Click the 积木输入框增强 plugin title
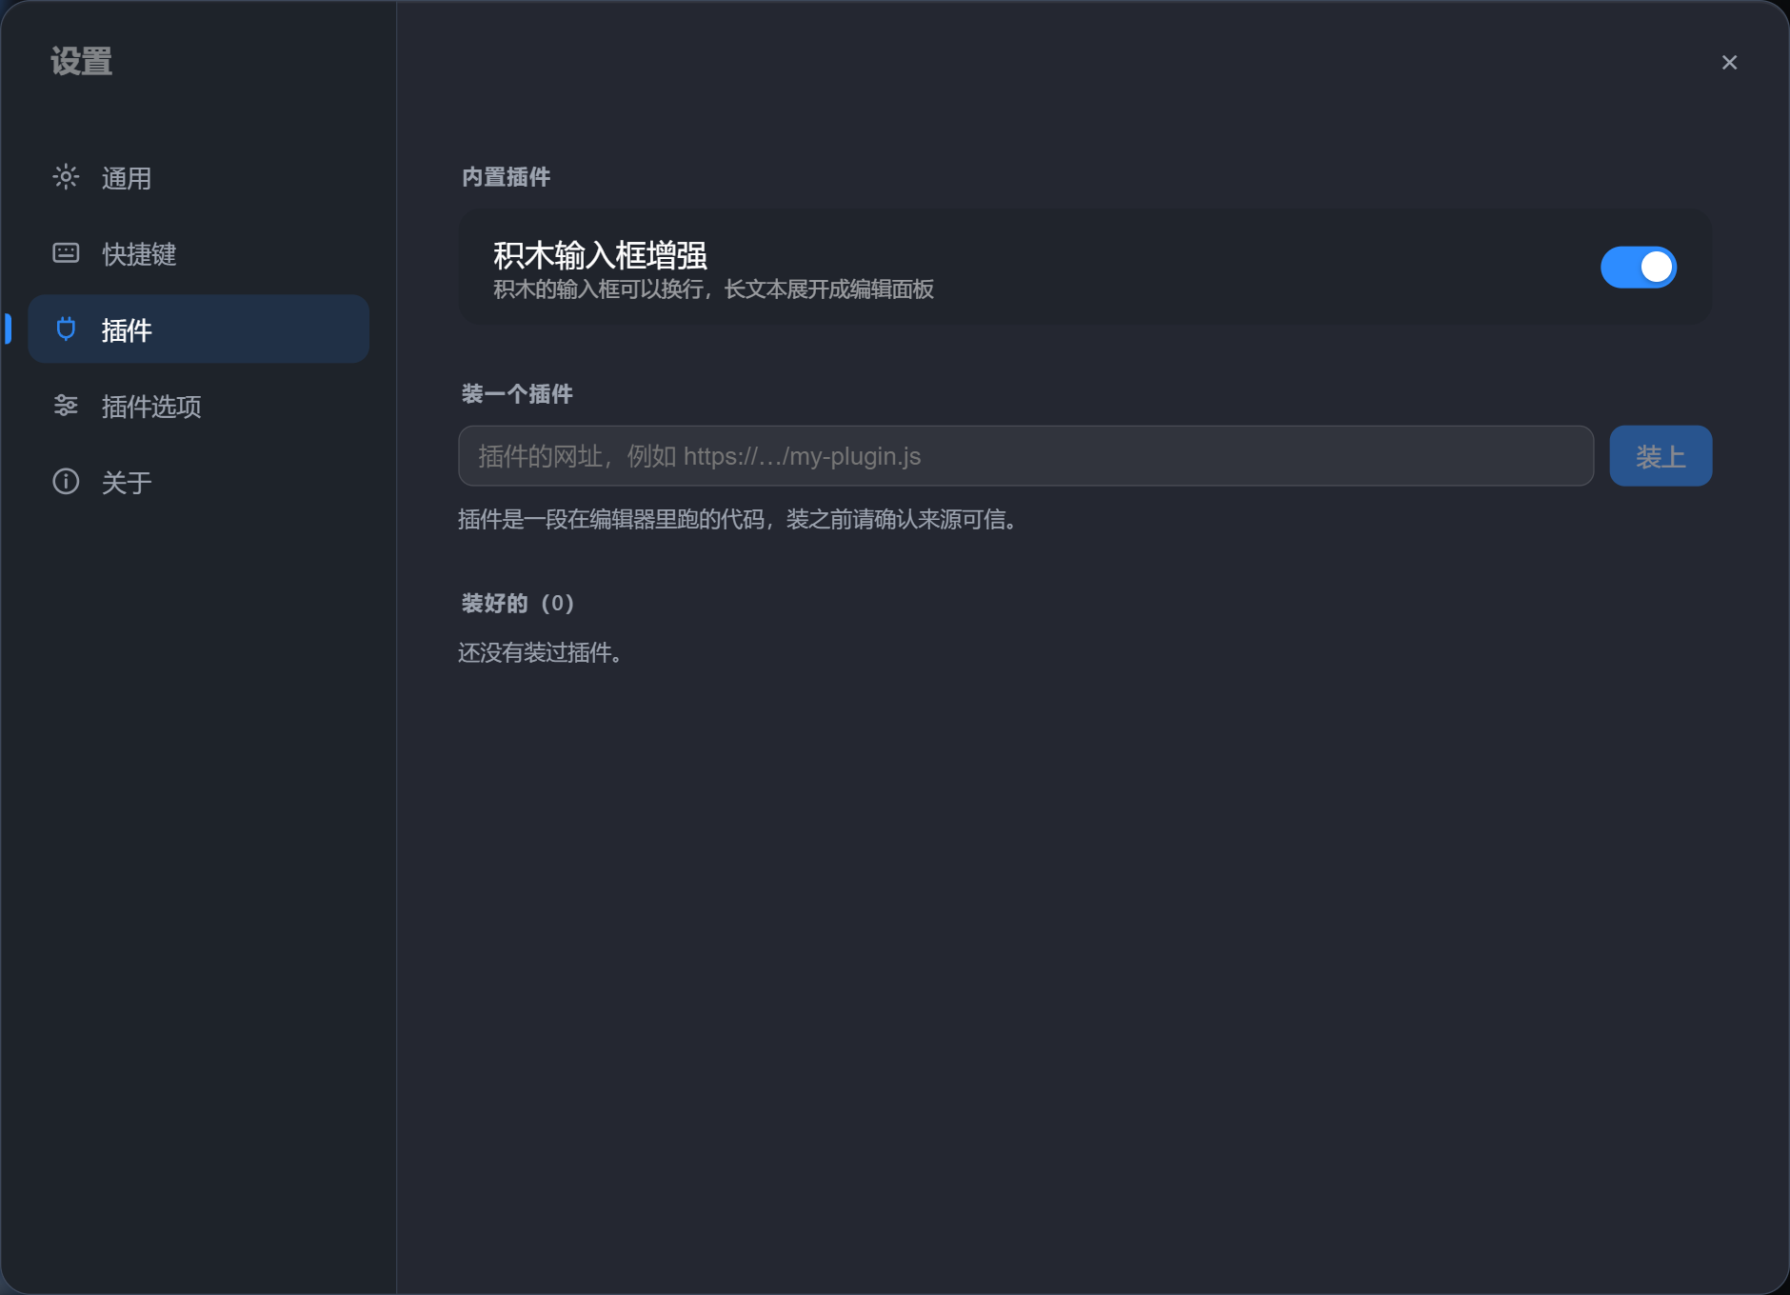 tap(600, 255)
